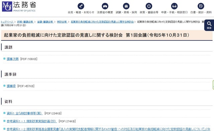Open the 政策・審議会等 circular icon

(x=149, y=6)
